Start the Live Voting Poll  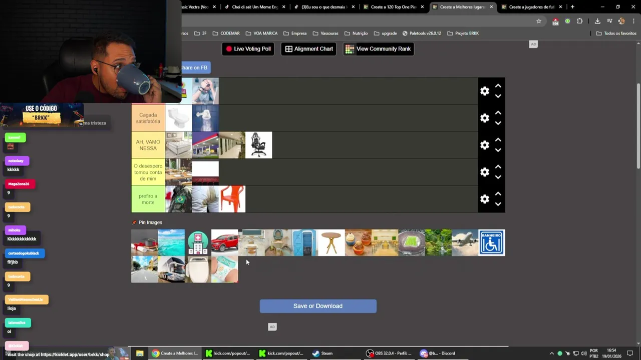[248, 49]
